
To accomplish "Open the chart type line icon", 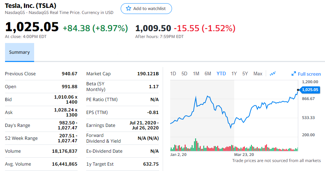I will [x=273, y=73].
